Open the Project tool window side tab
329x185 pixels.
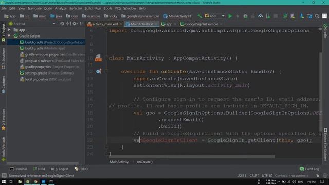click(x=4, y=32)
